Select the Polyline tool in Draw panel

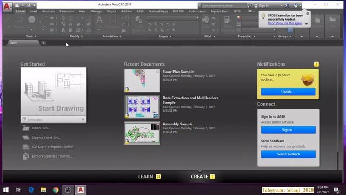click(x=19, y=22)
